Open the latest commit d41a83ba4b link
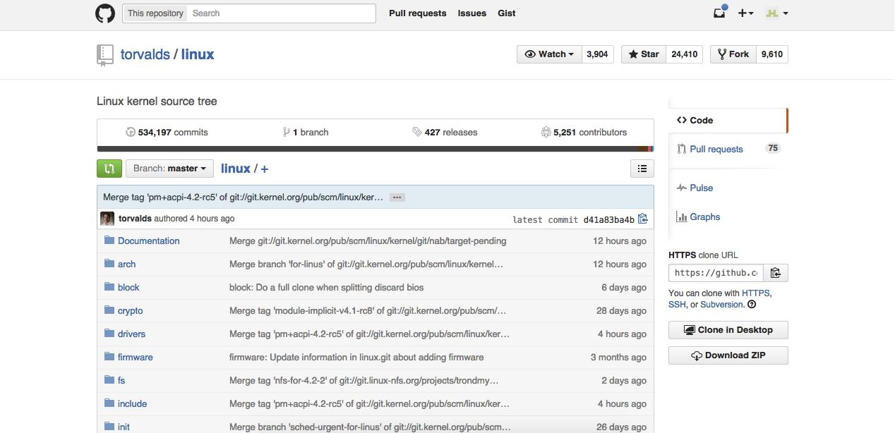This screenshot has height=433, width=895. 608,220
